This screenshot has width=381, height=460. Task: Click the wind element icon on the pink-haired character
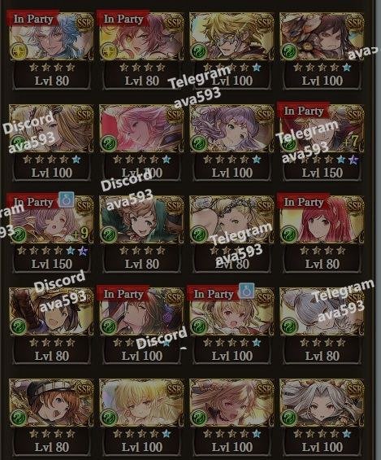coord(110,142)
